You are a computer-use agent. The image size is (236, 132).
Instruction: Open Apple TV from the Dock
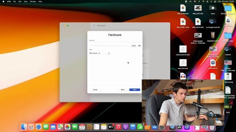(111, 127)
